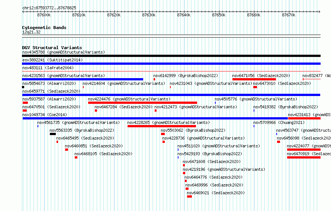Click the nsv4231563 variant label
331x211 pixels.
point(64,76)
